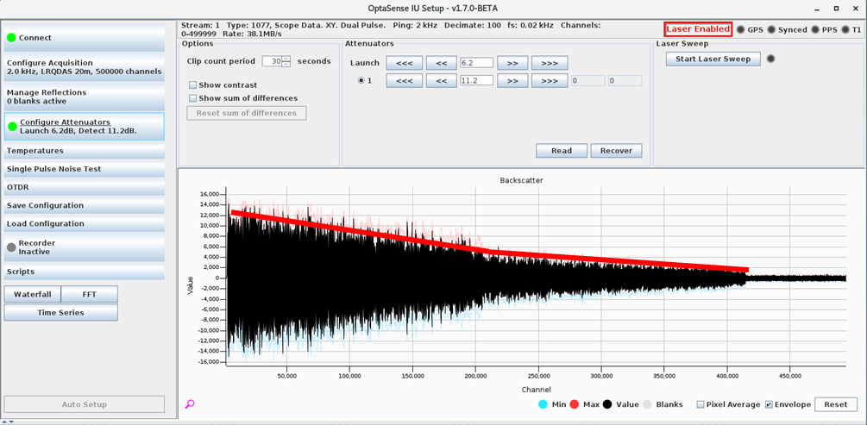The width and height of the screenshot is (867, 425).
Task: Open the Temperatures panel
Action: (84, 151)
